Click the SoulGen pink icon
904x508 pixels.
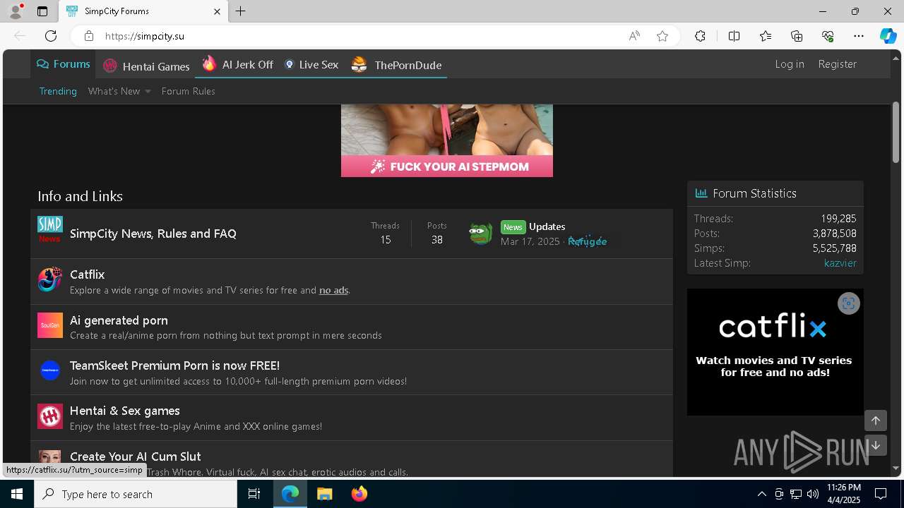pos(50,325)
